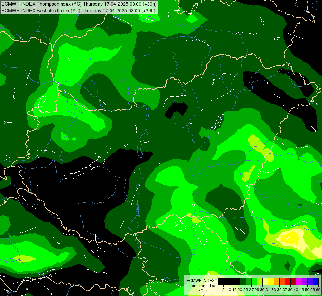Click the legend unit °C
The height and width of the screenshot is (296, 322).
(201, 291)
